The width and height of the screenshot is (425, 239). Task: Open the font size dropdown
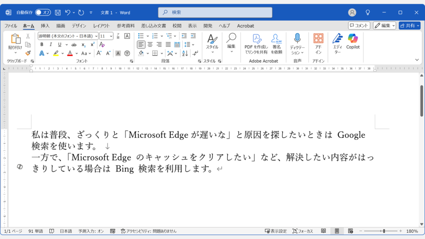tap(111, 36)
